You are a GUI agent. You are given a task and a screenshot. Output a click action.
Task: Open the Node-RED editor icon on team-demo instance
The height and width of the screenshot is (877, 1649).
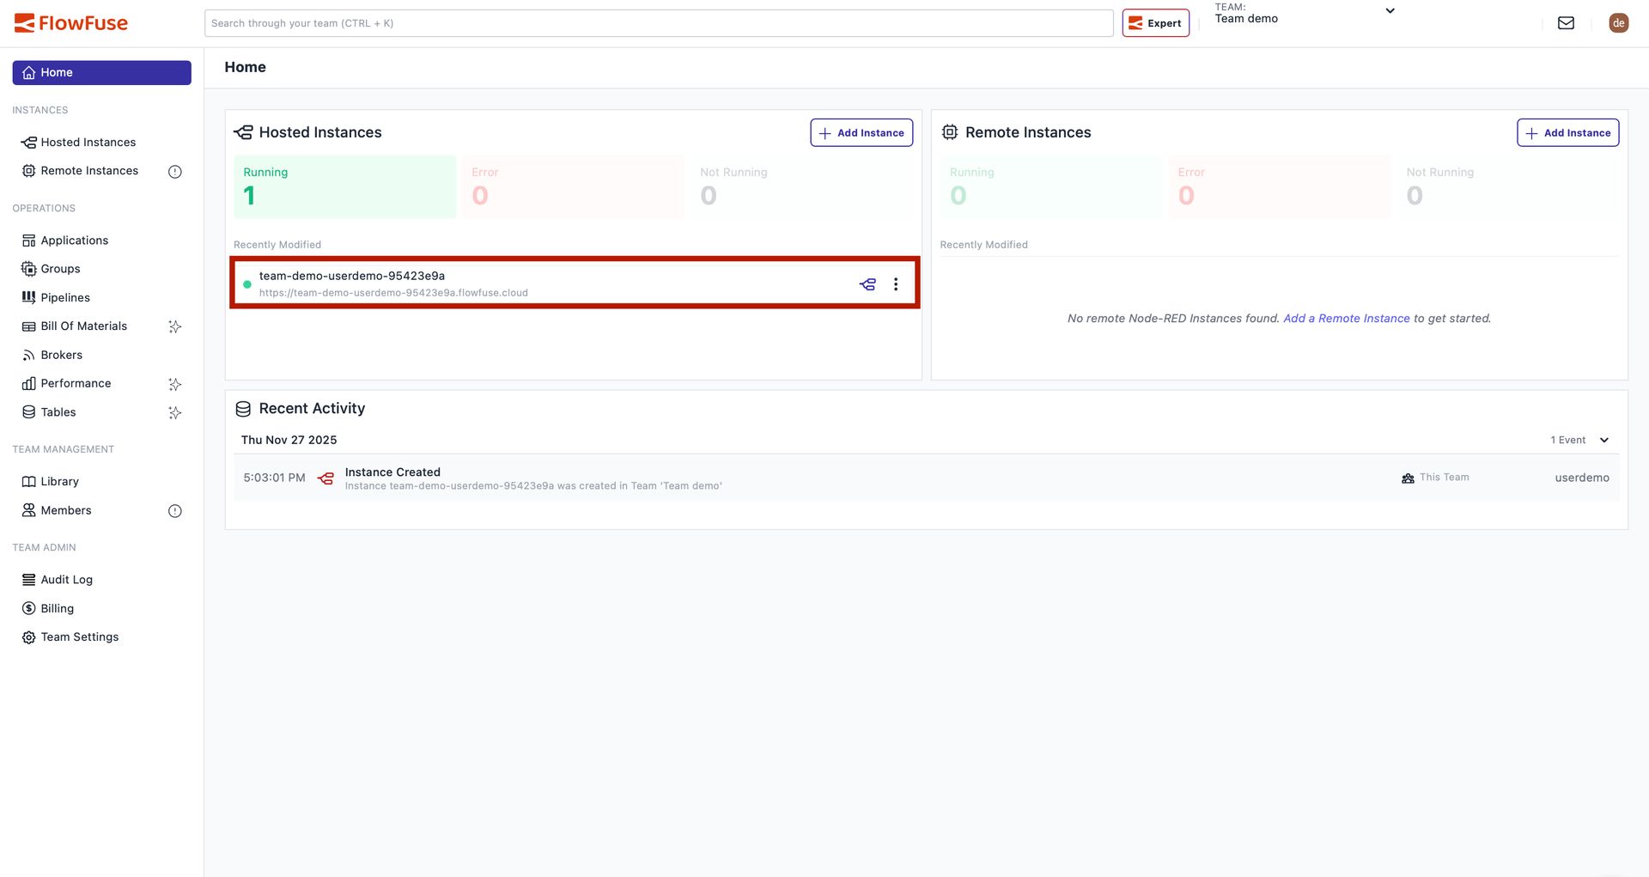click(867, 283)
